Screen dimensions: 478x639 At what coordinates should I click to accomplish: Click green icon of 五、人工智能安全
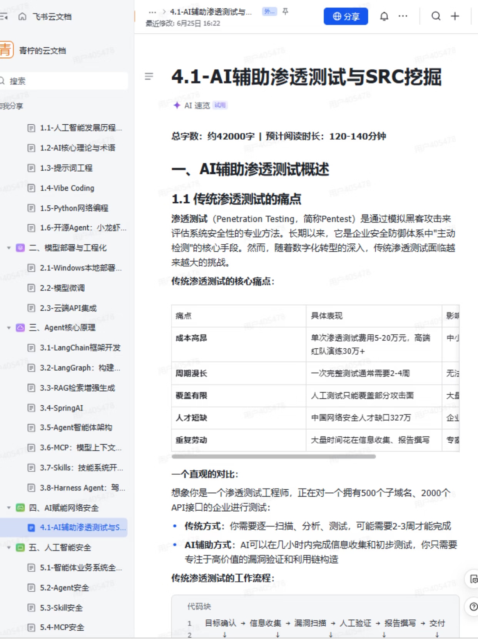(x=20, y=547)
